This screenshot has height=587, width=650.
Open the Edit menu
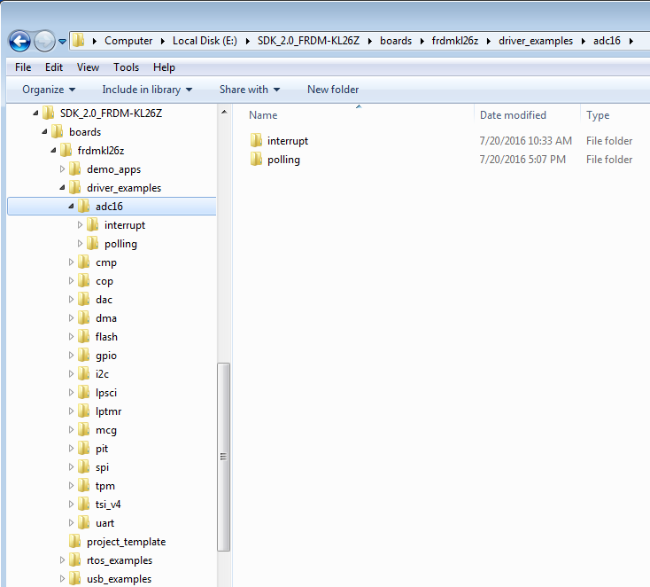pyautogui.click(x=54, y=67)
